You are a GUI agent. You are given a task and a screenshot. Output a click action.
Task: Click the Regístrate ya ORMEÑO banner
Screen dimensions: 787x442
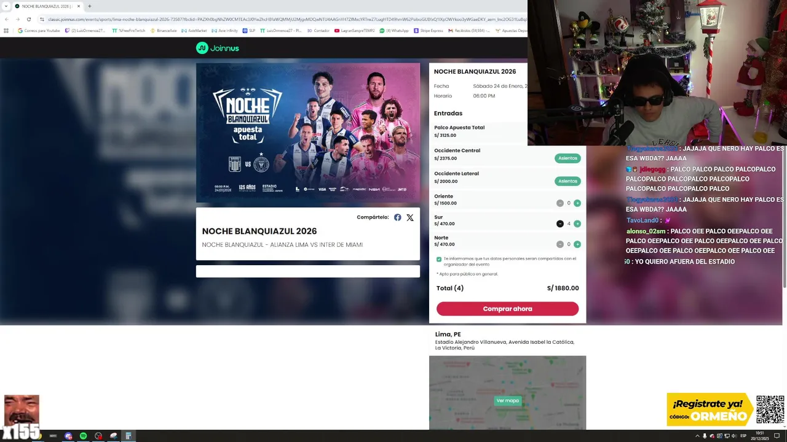click(x=710, y=409)
